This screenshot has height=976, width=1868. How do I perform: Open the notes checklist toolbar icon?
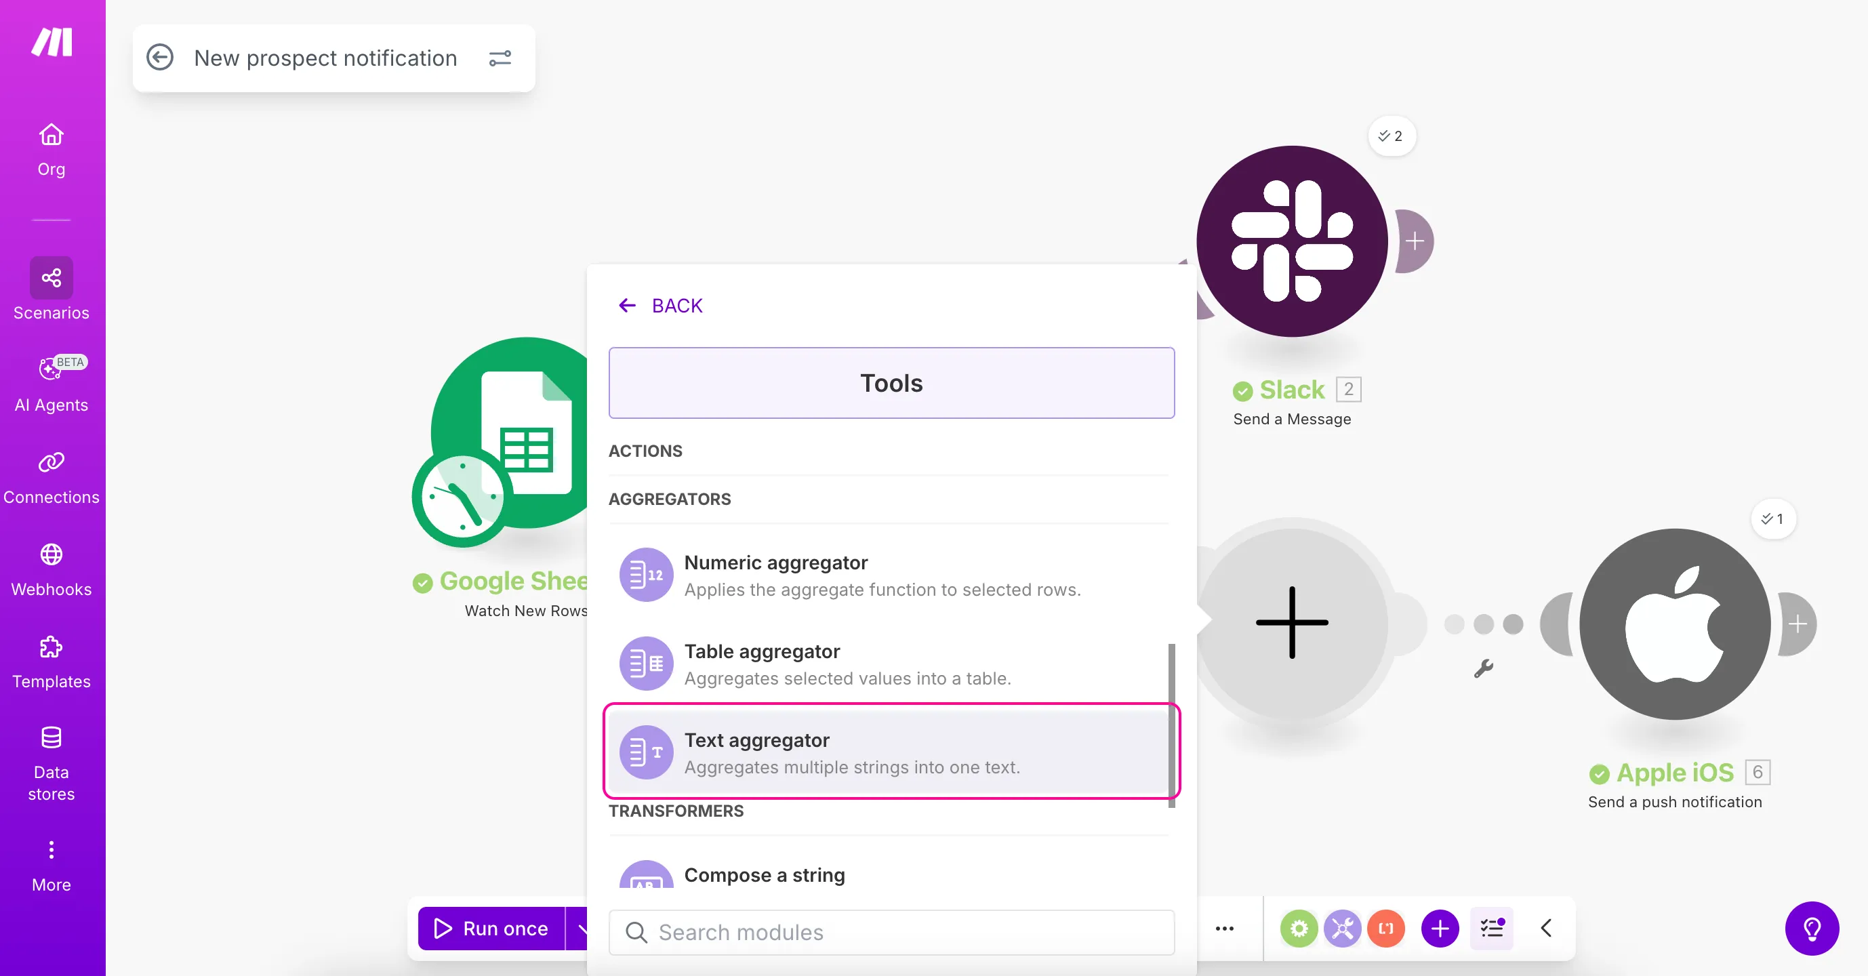tap(1492, 929)
